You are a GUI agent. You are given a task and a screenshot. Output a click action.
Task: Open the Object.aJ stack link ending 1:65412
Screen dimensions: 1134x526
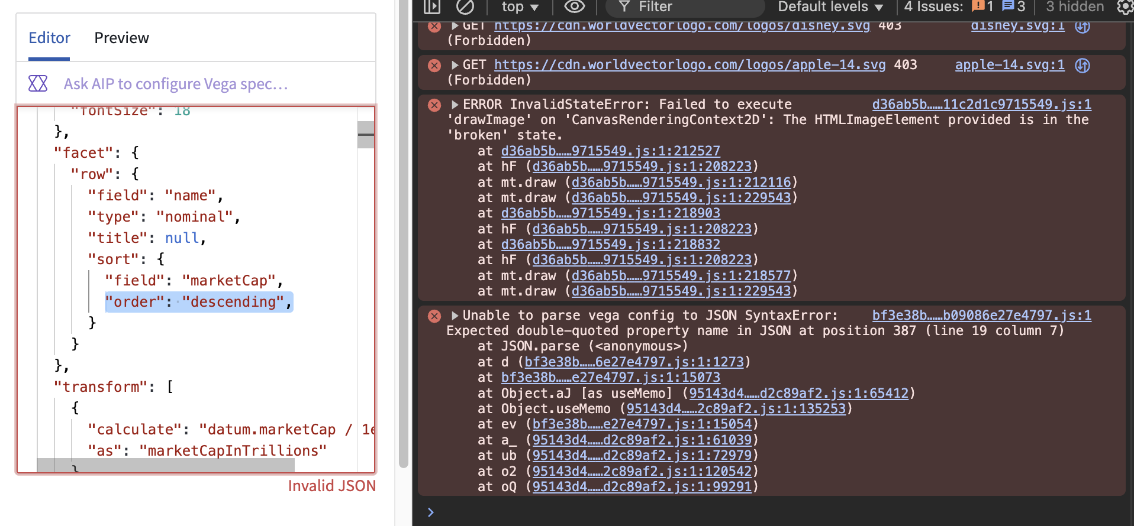[x=799, y=394]
